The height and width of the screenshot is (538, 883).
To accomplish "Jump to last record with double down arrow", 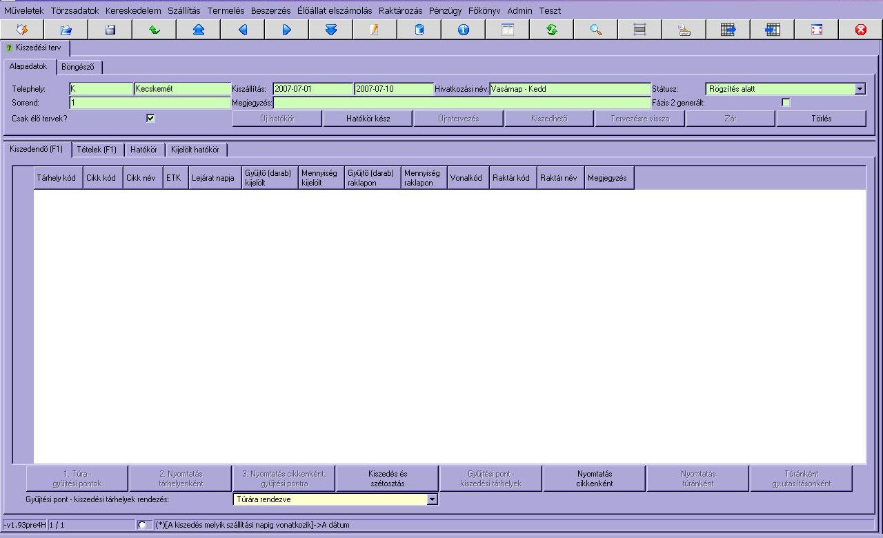I will 331,30.
